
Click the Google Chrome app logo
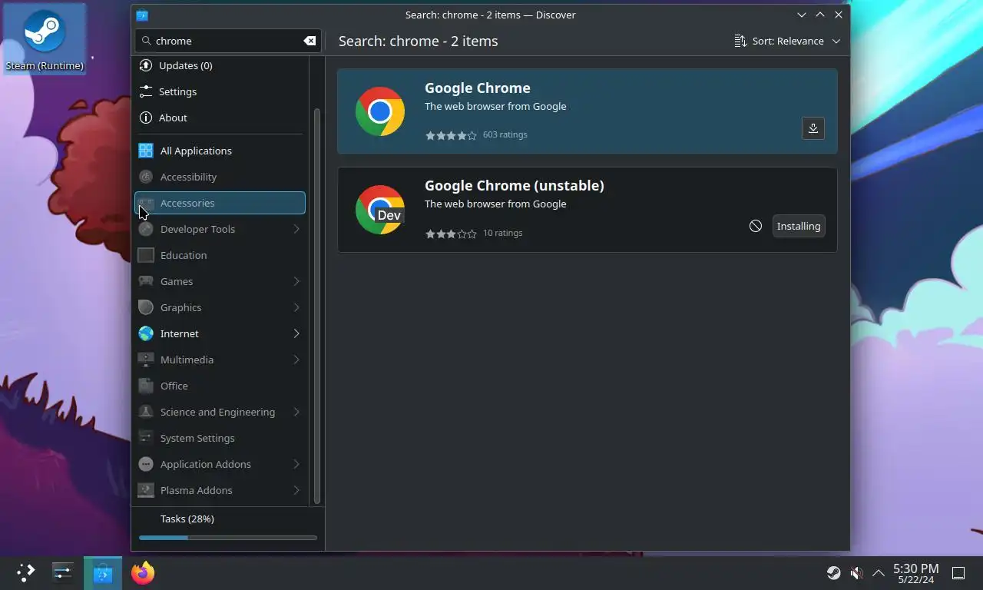(380, 111)
